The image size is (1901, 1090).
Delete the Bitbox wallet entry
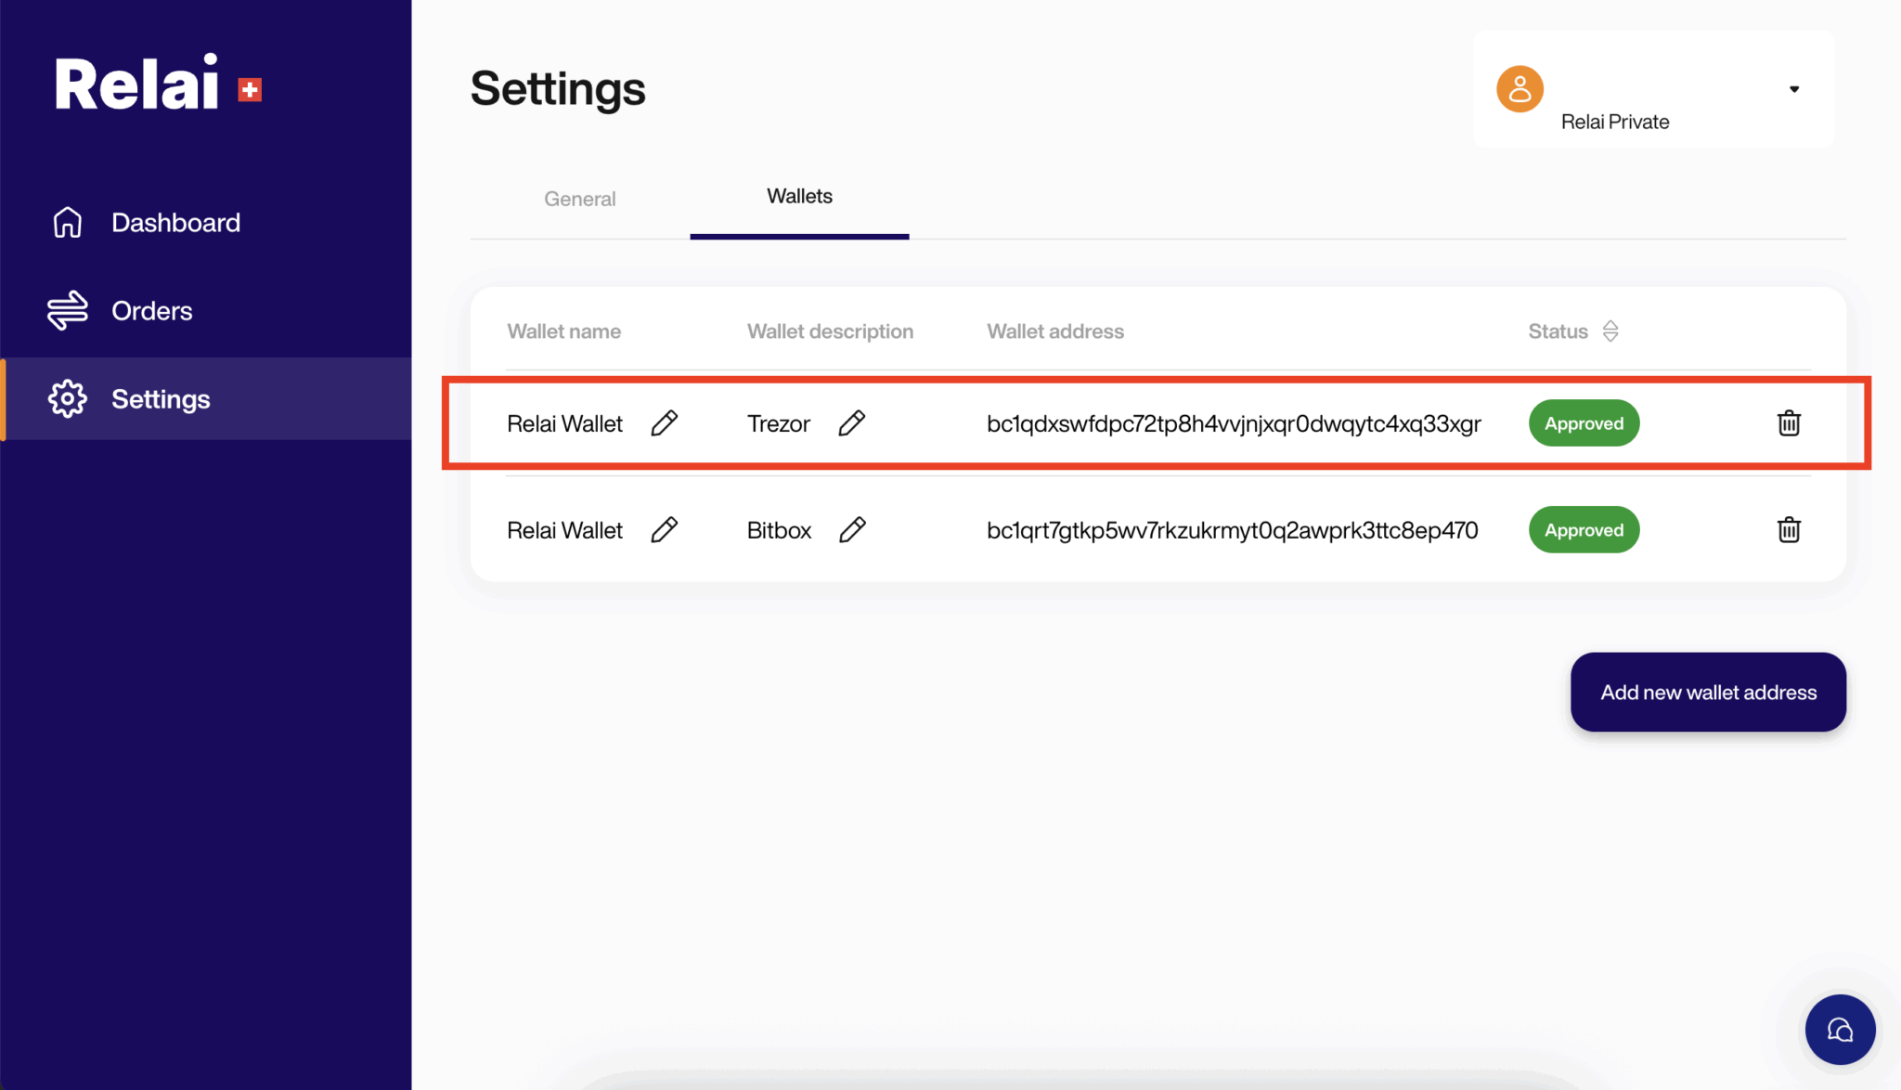1788,529
